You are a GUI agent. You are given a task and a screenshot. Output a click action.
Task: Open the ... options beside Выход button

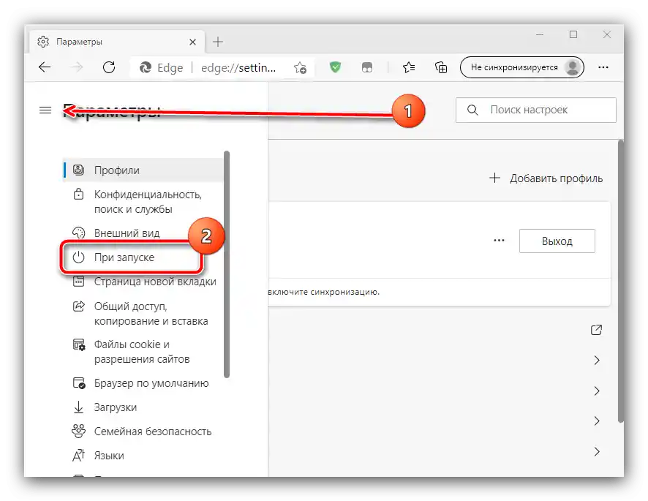pos(499,241)
